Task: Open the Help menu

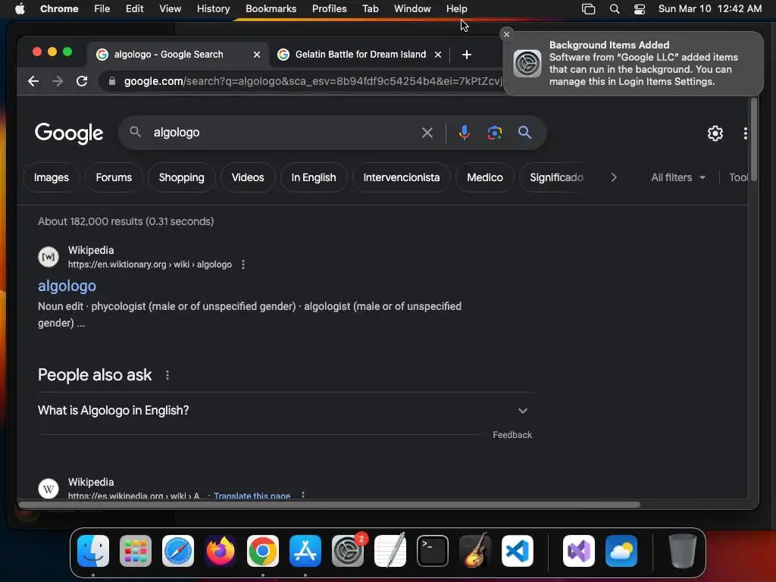Action: 456,9
